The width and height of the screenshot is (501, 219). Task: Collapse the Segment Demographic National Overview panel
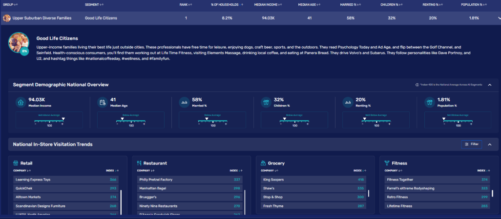(489, 85)
